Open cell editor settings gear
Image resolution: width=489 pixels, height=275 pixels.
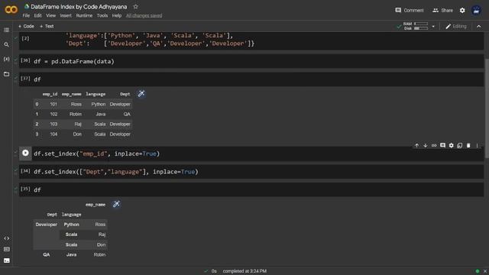[451, 146]
